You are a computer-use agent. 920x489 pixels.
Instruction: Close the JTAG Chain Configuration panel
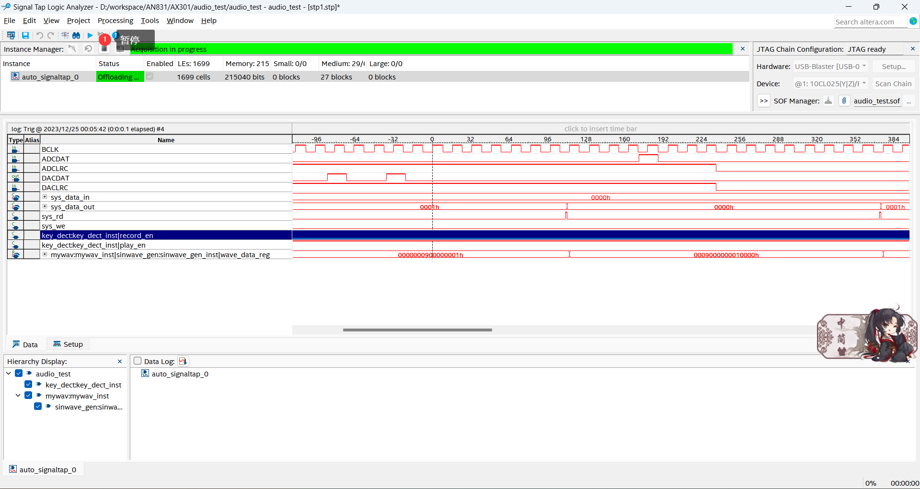click(x=913, y=49)
